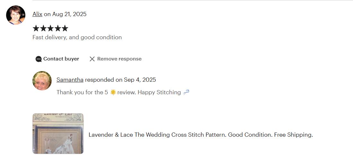
Task: Click the fifth star of the rating
Action: click(65, 28)
